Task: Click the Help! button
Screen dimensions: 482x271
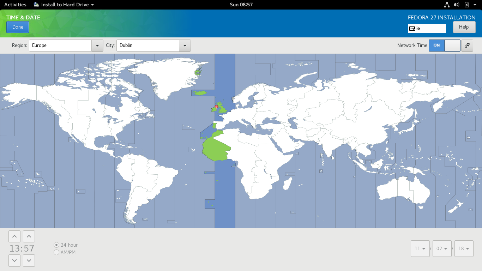Action: [464, 27]
